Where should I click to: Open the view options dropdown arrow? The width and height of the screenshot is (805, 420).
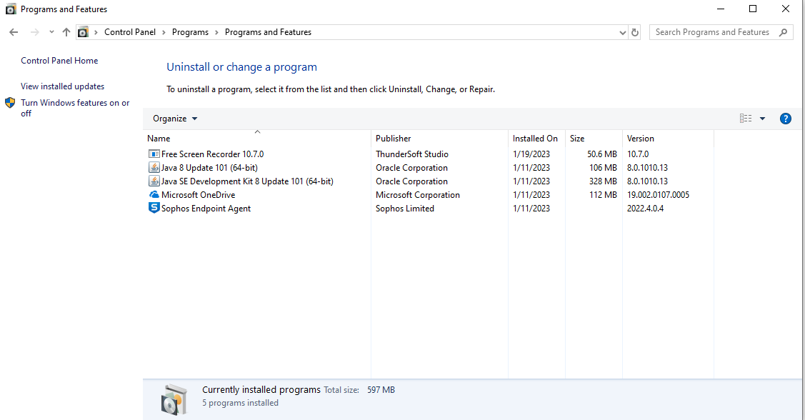762,119
